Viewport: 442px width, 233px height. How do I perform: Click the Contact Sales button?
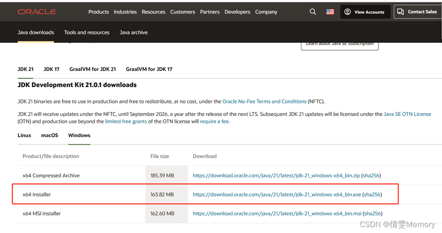pyautogui.click(x=417, y=12)
